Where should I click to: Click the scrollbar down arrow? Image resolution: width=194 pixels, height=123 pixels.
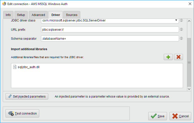click(189, 89)
